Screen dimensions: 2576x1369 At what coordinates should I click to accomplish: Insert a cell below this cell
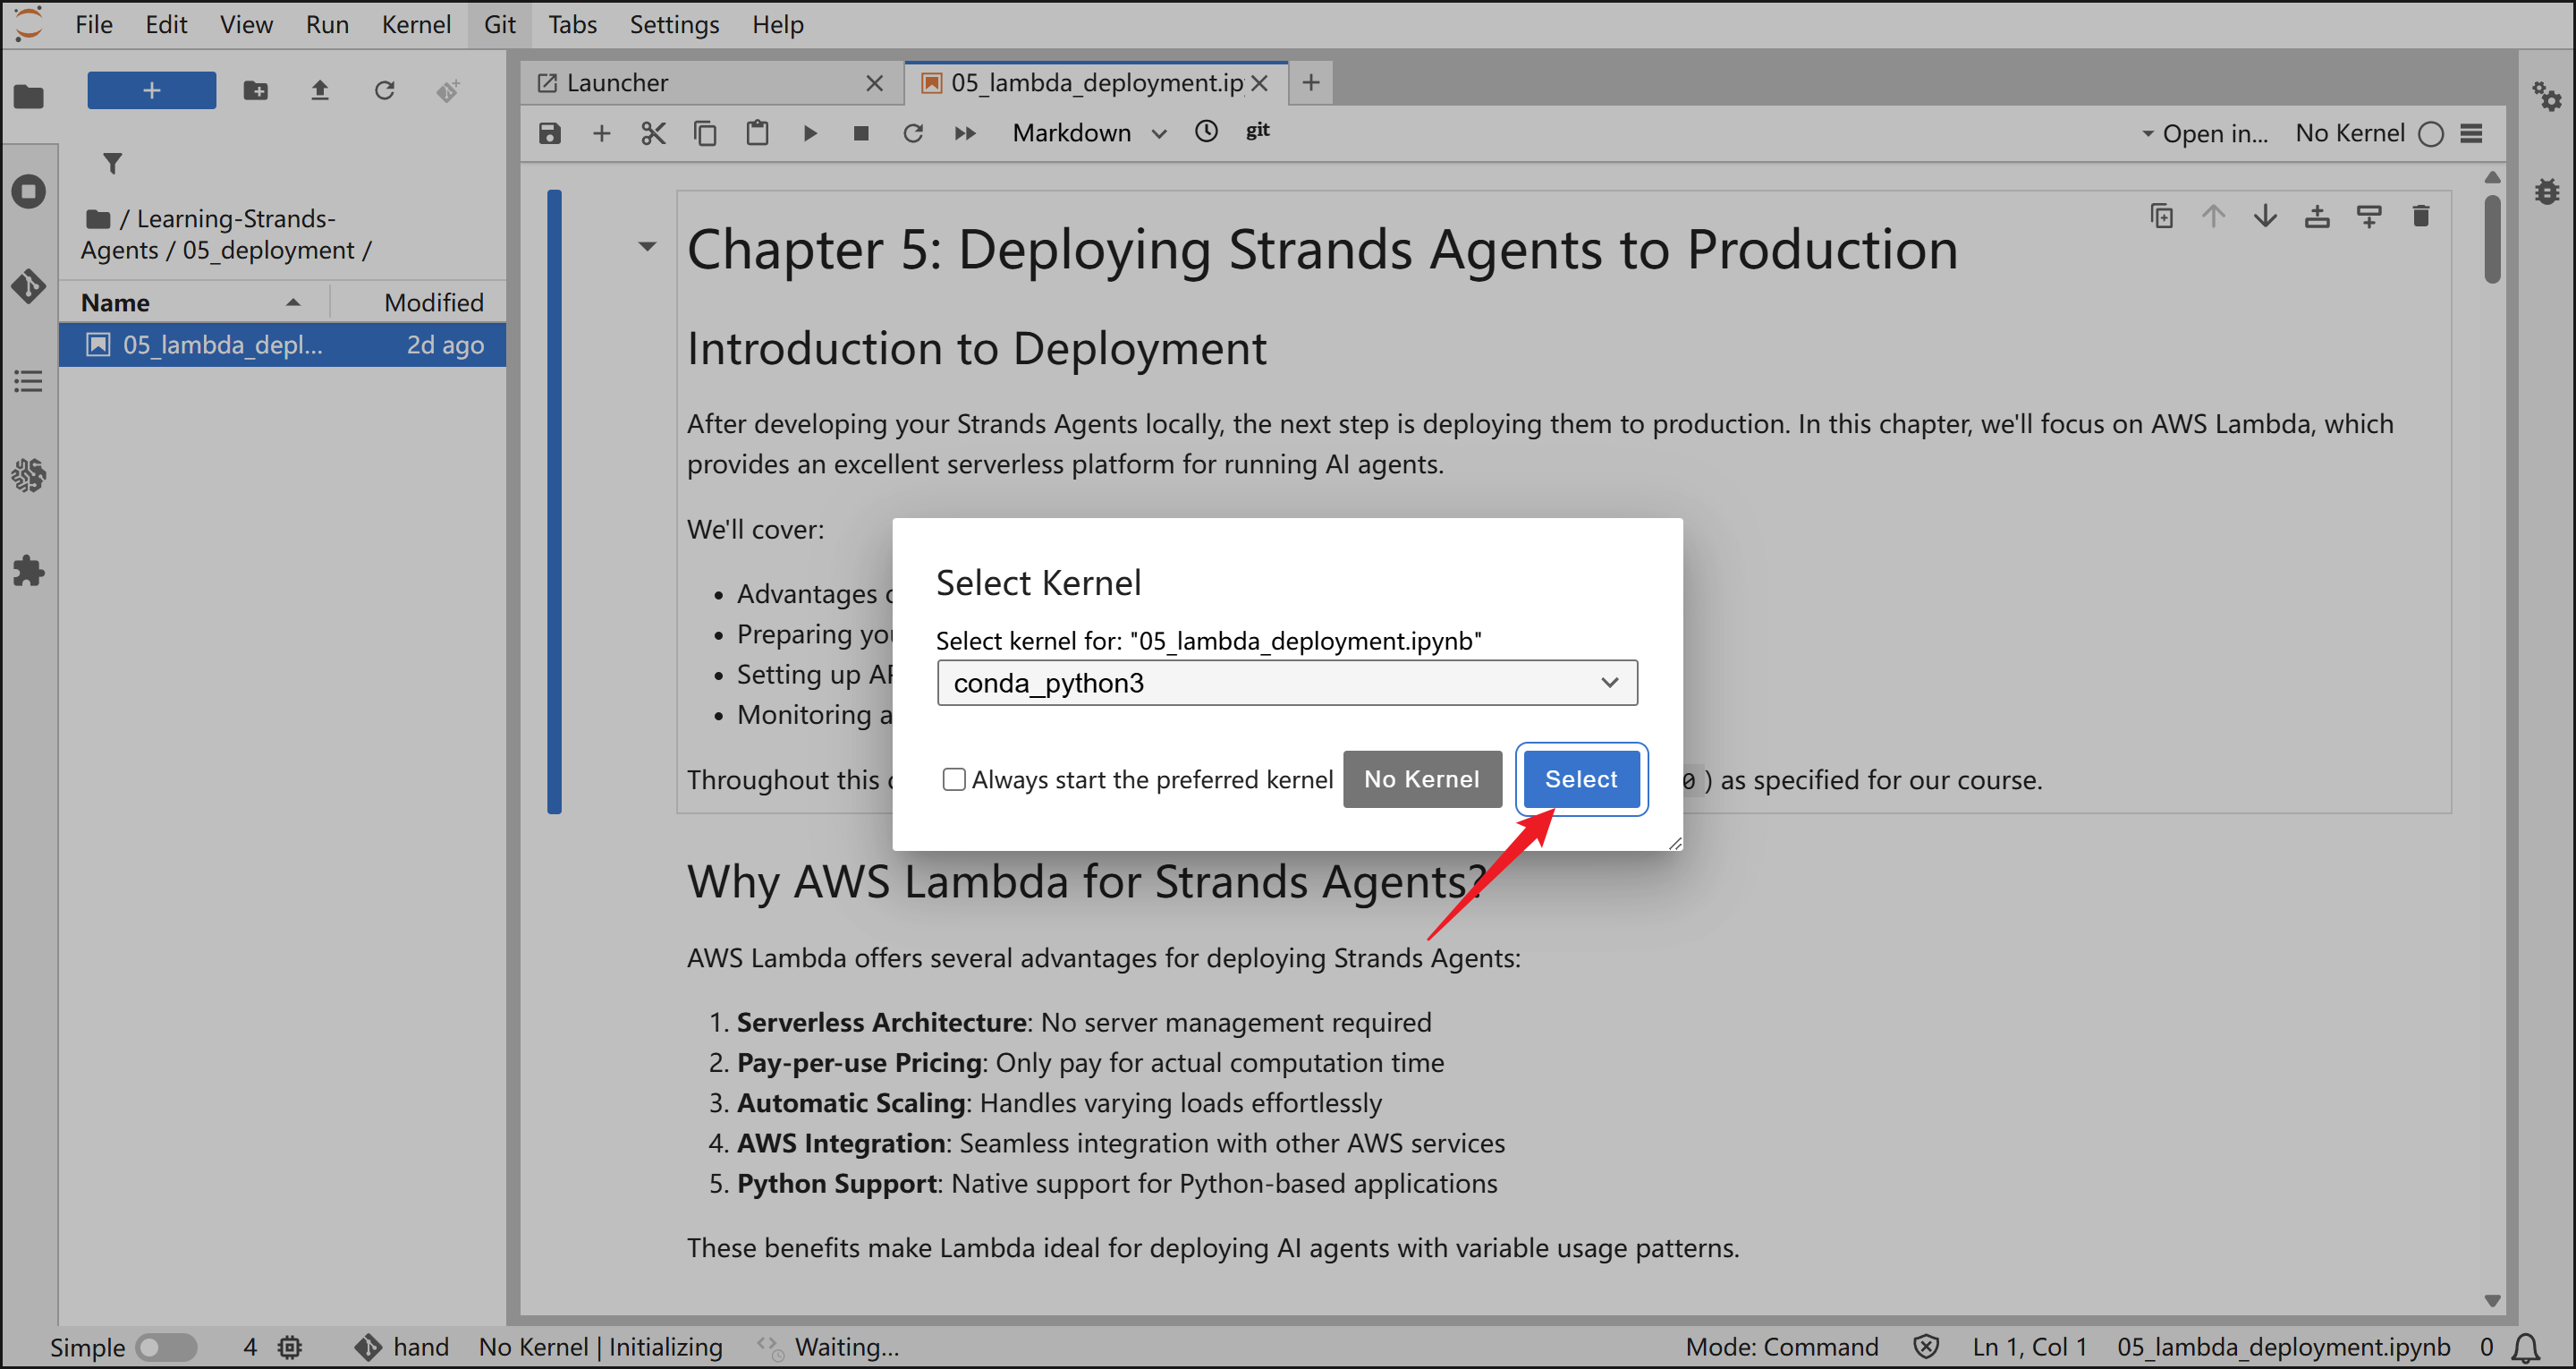pos(2369,217)
